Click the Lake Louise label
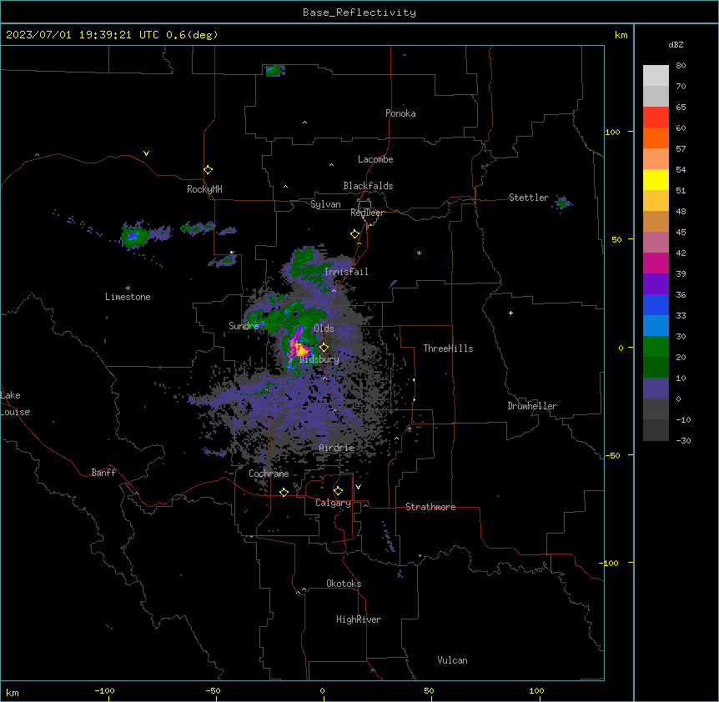The height and width of the screenshot is (702, 719). tap(15, 404)
